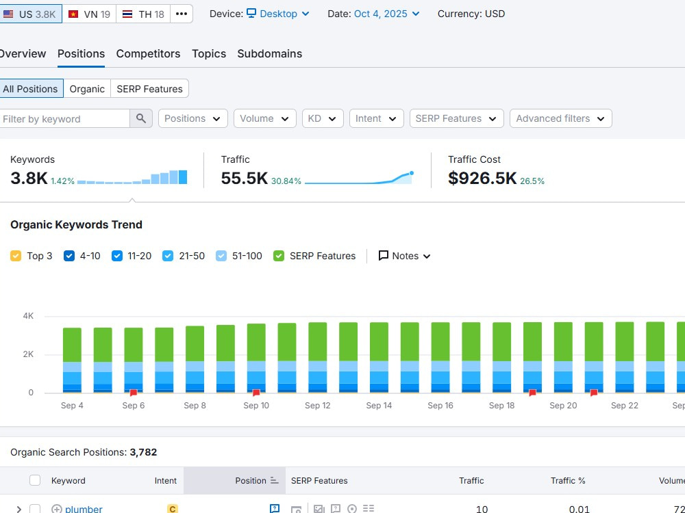Click the magnifier search button beside keyword filter
Image resolution: width=685 pixels, height=513 pixels.
click(140, 118)
